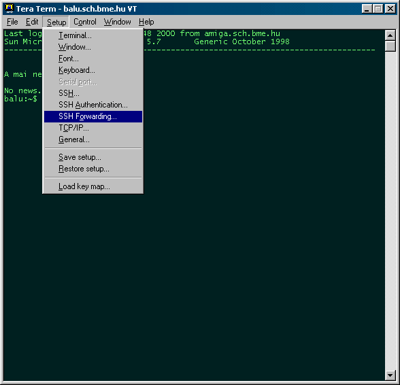400x385 pixels.
Task: Minimize the Tera Term window
Action: click(x=367, y=9)
